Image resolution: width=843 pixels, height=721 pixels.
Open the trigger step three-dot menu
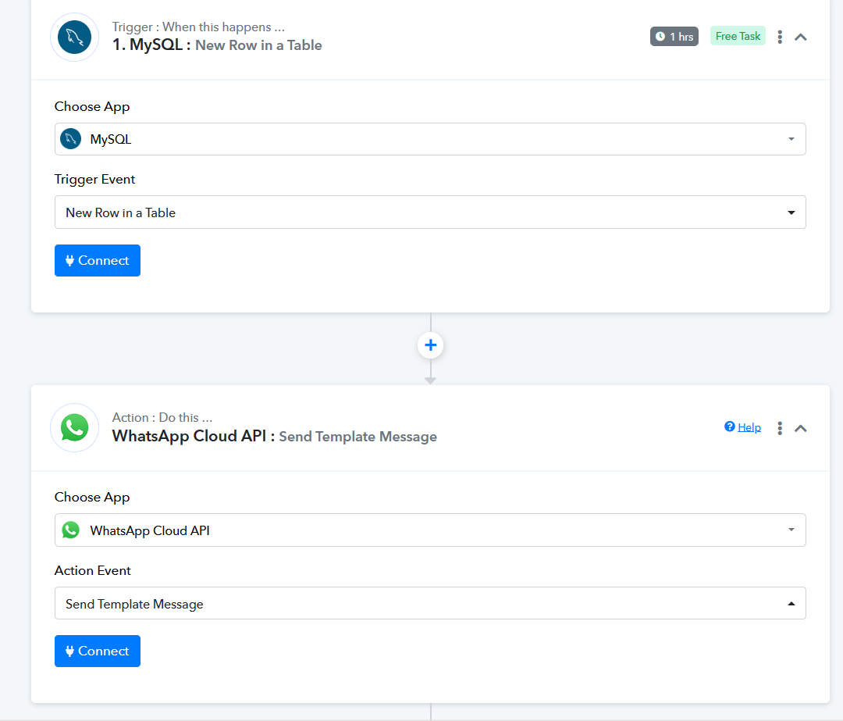(780, 37)
